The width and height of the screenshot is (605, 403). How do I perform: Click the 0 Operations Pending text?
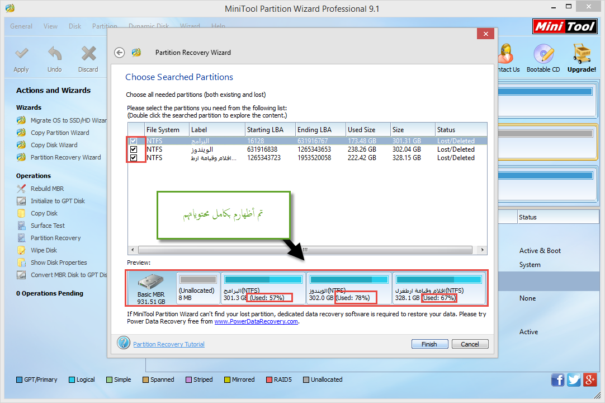coord(50,293)
